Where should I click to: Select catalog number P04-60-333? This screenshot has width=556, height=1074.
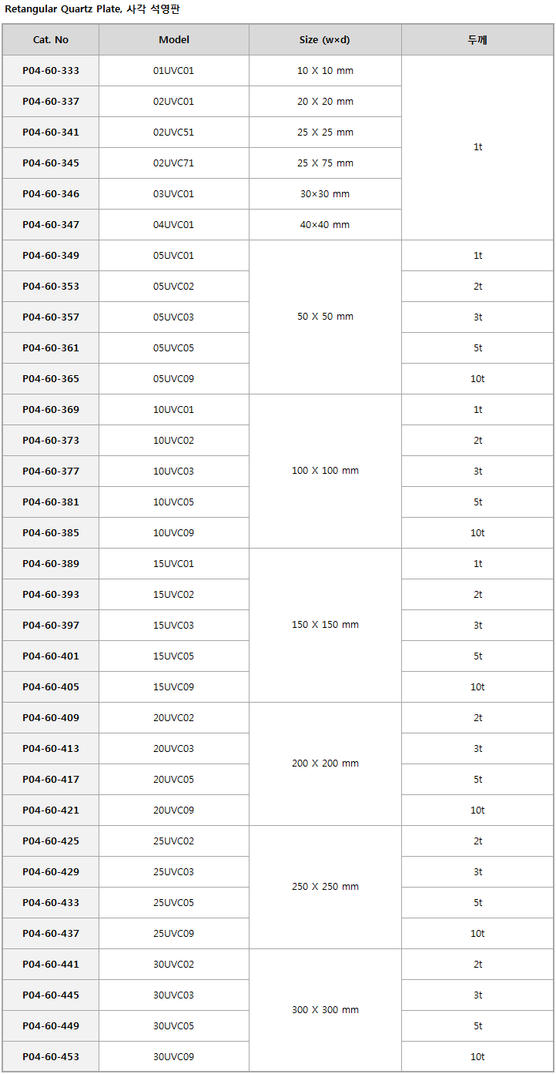tap(51, 70)
